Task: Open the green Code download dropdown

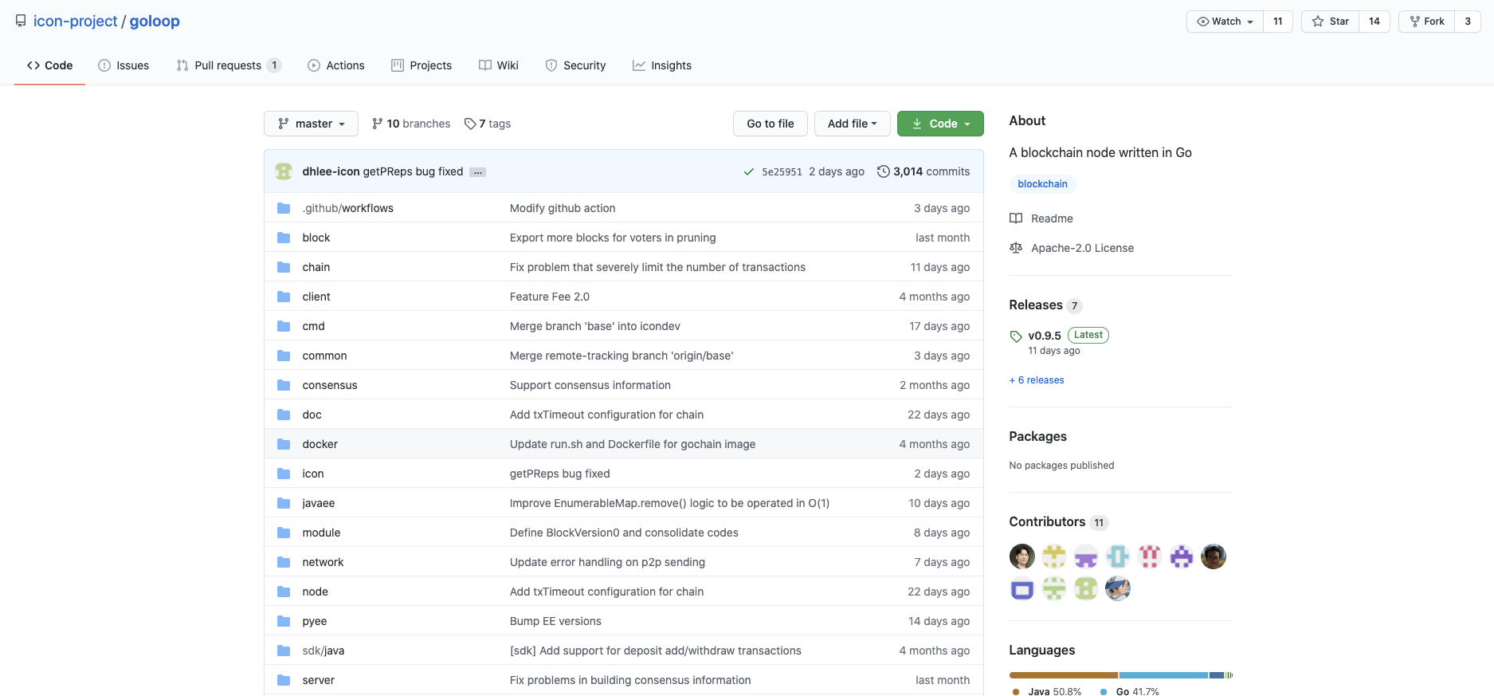Action: 940,124
